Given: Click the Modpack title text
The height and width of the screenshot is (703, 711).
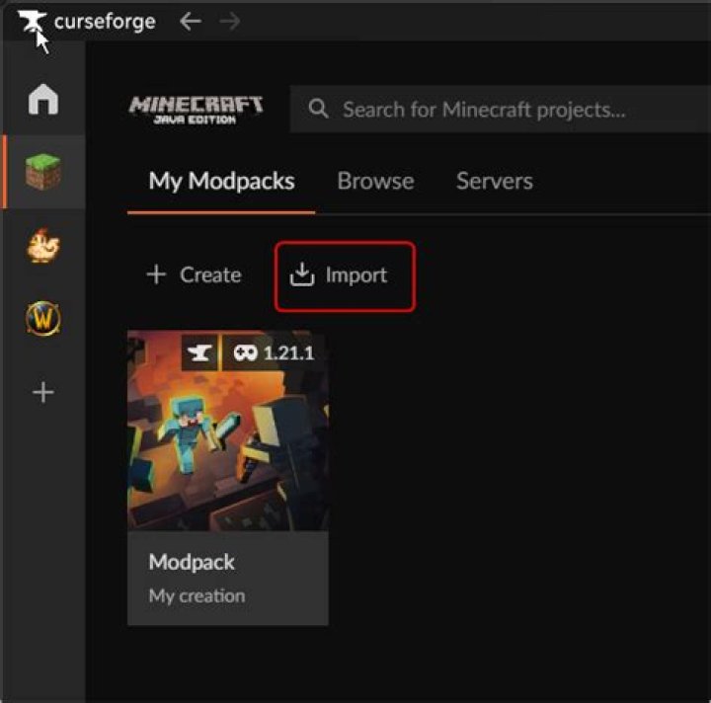Looking at the screenshot, I should 192,562.
